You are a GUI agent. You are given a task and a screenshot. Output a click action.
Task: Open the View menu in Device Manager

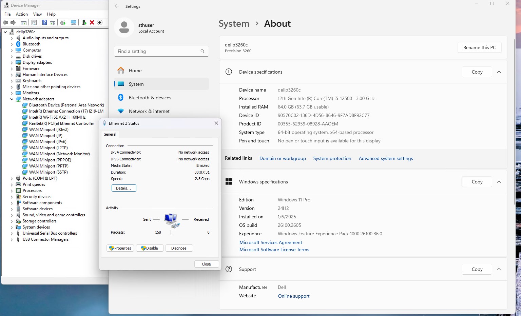[x=37, y=14]
